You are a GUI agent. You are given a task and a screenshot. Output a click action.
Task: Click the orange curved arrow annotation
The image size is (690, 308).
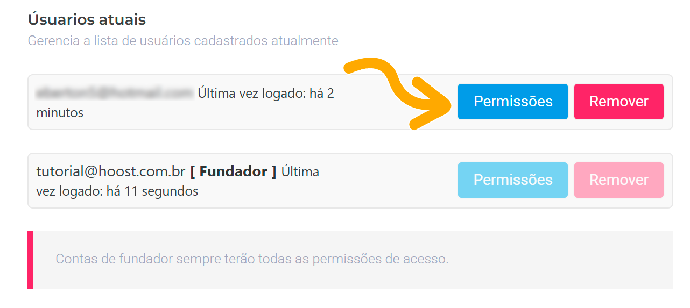(x=398, y=91)
